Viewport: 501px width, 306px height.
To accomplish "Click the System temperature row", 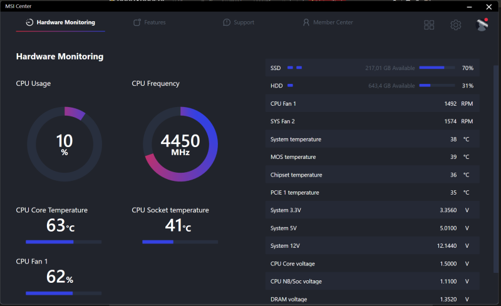I will [x=372, y=140].
